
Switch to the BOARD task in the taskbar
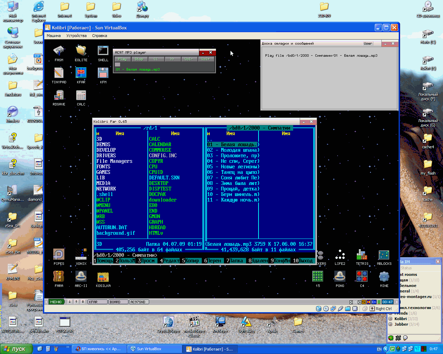point(118,301)
